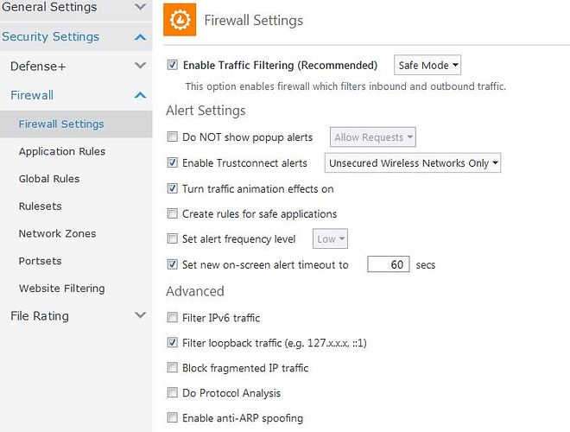
Task: Collapse the Security Settings section chevron
Action: pos(140,37)
